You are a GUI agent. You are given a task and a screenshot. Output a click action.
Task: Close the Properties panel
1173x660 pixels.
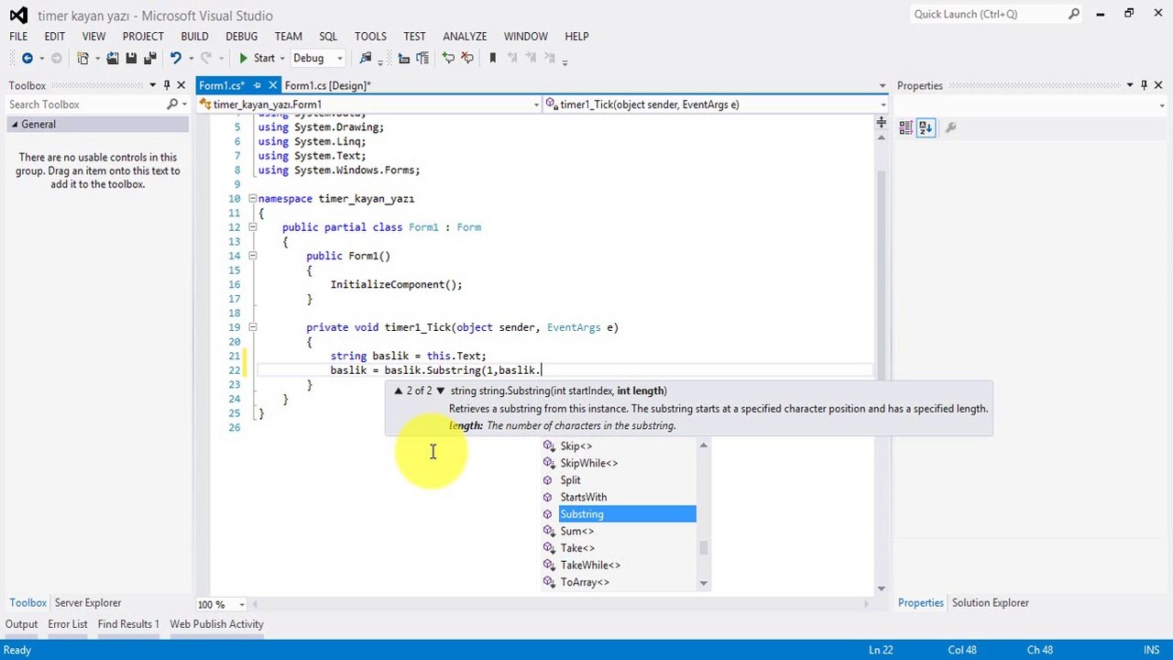(x=1158, y=86)
